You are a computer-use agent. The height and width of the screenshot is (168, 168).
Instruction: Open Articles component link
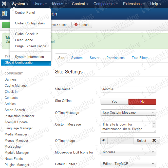[10, 104]
